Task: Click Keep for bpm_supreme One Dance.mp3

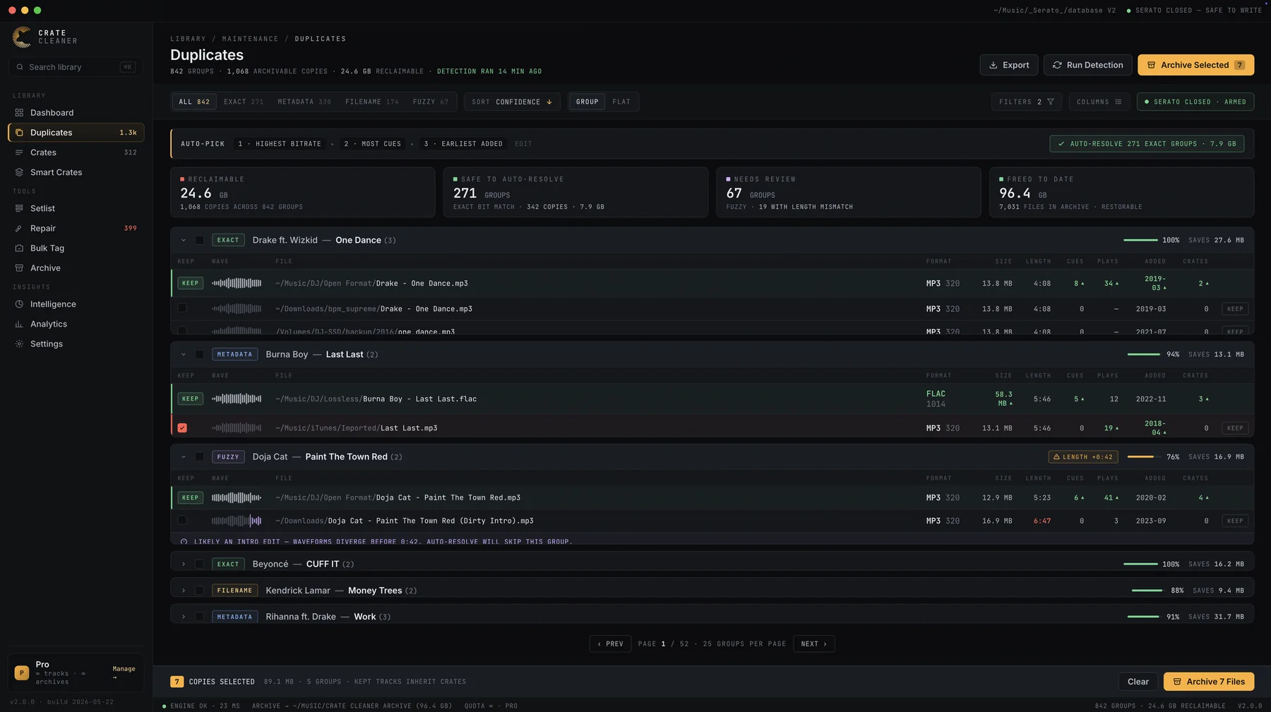Action: 1235,308
